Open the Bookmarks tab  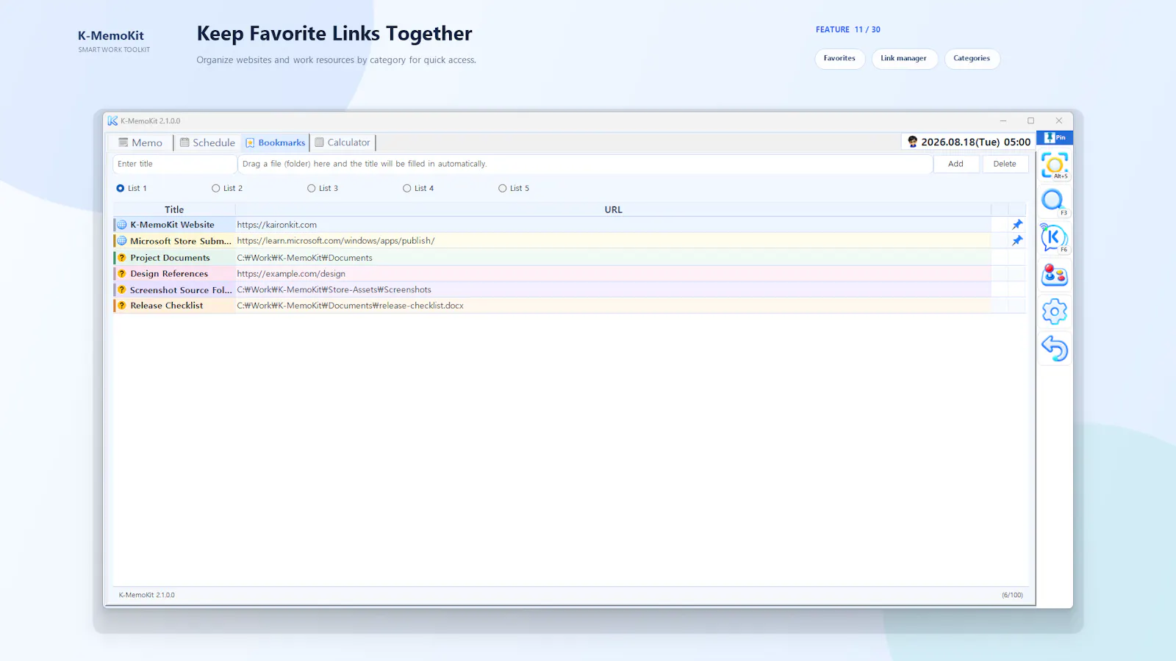click(x=276, y=142)
